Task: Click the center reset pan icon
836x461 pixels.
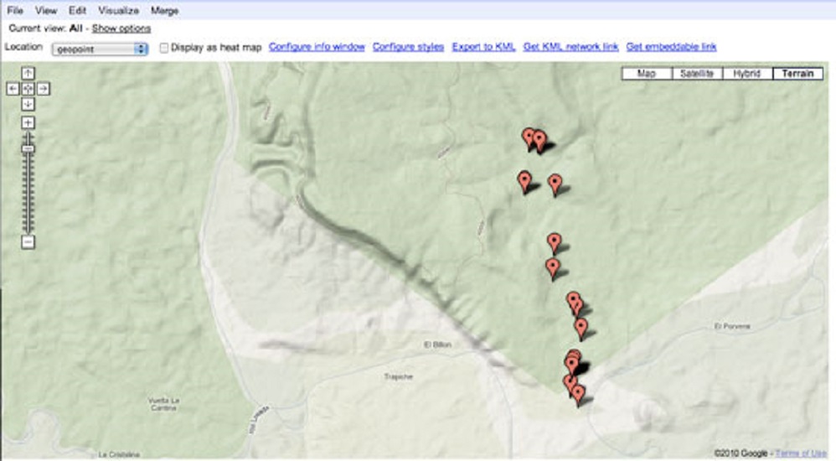Action: click(28, 89)
